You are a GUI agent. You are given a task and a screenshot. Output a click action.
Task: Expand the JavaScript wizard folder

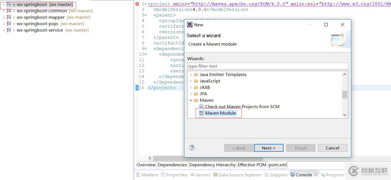(191, 81)
